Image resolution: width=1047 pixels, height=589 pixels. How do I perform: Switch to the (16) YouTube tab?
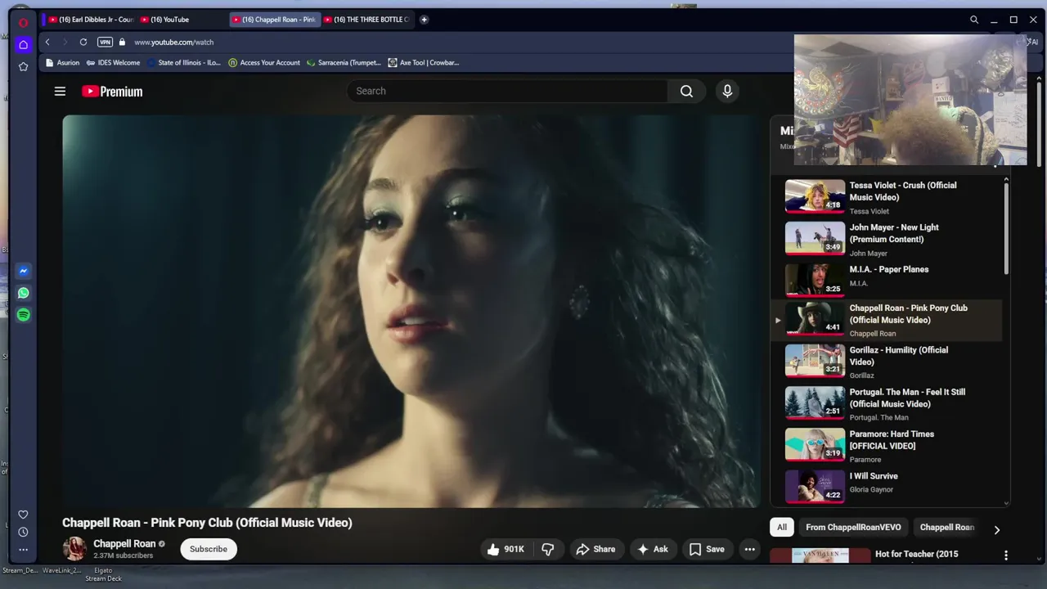[x=182, y=20]
